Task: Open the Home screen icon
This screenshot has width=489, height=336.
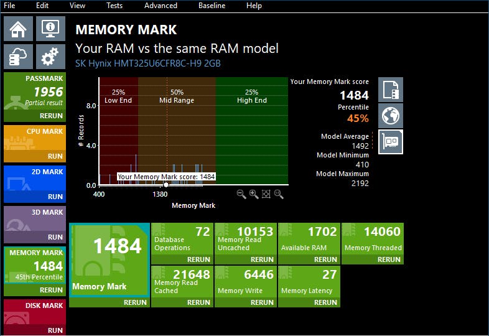Action: coord(18,29)
